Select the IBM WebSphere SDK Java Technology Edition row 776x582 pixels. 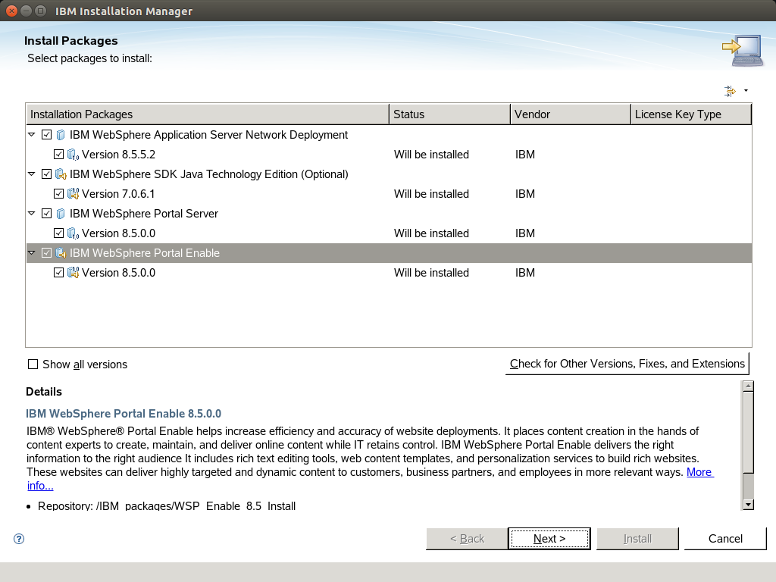coord(389,174)
